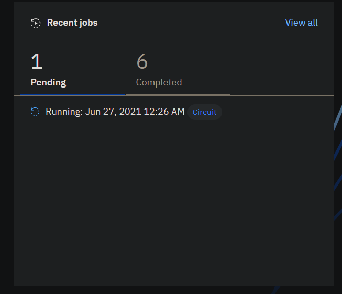
Task: Open the View all jobs link
Action: (x=301, y=23)
